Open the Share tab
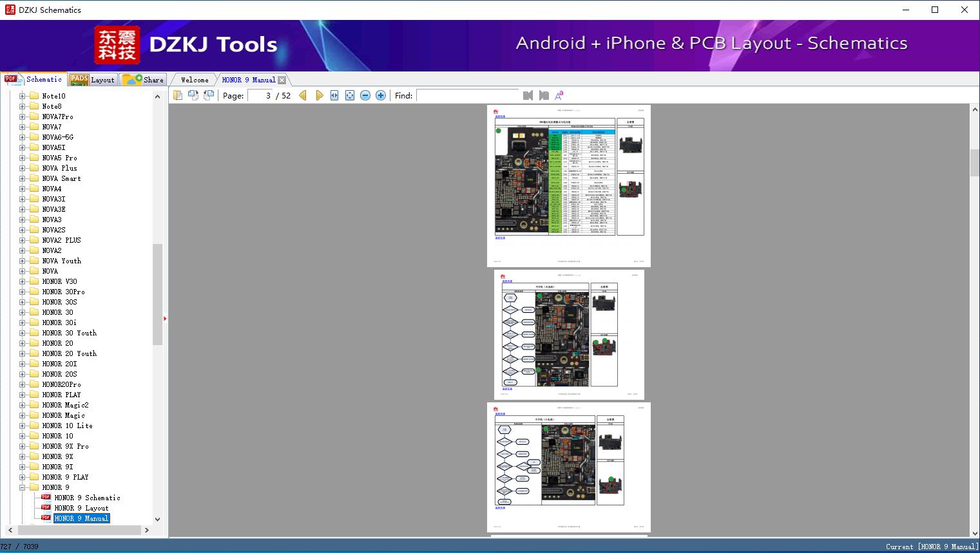The height and width of the screenshot is (553, 980). tap(143, 80)
